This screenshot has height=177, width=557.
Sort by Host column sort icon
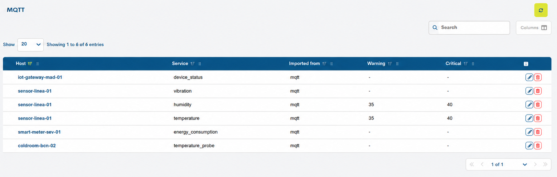(x=30, y=64)
